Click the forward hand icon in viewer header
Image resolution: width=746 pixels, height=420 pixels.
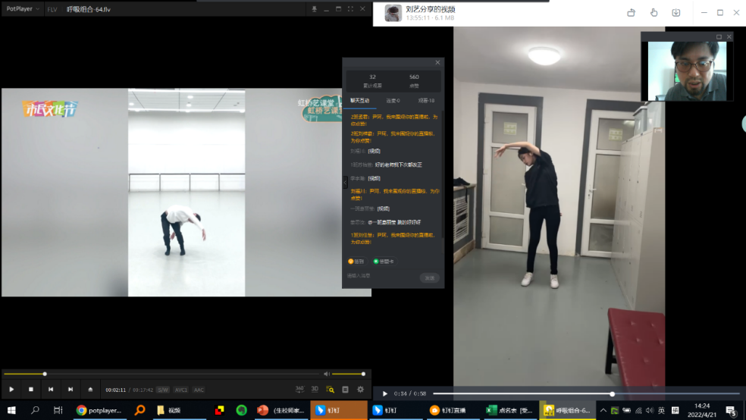654,13
